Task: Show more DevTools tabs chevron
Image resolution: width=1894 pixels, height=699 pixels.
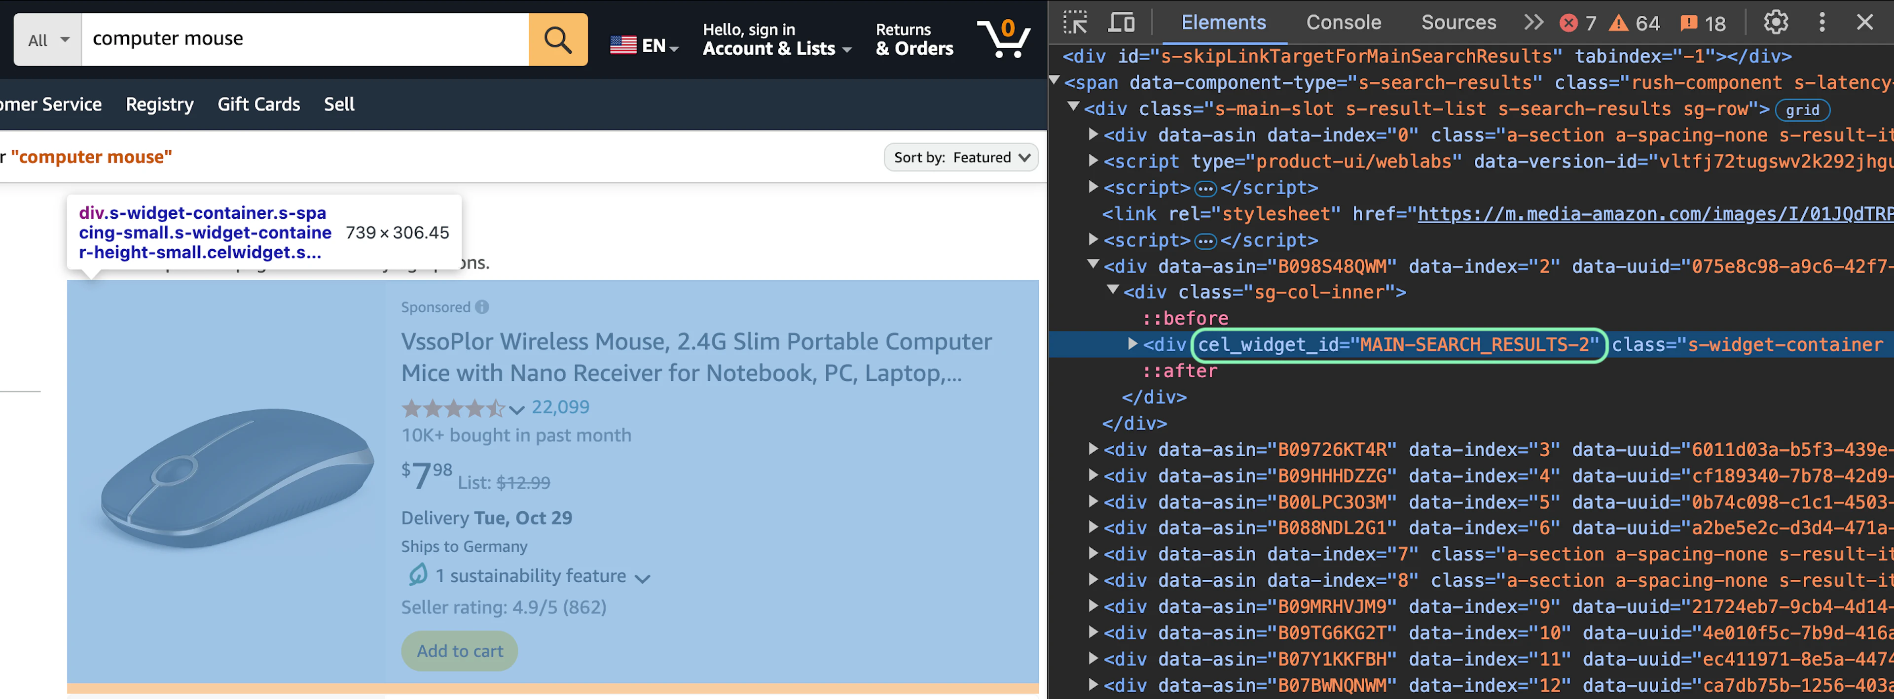Action: coord(1534,22)
